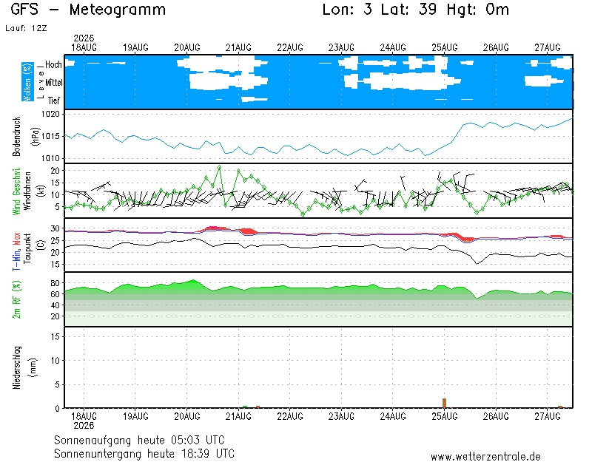Click the 'Lon: 3 Lat: 39 Hgt: 0m' header
This screenshot has width=592, height=462.
click(x=416, y=10)
